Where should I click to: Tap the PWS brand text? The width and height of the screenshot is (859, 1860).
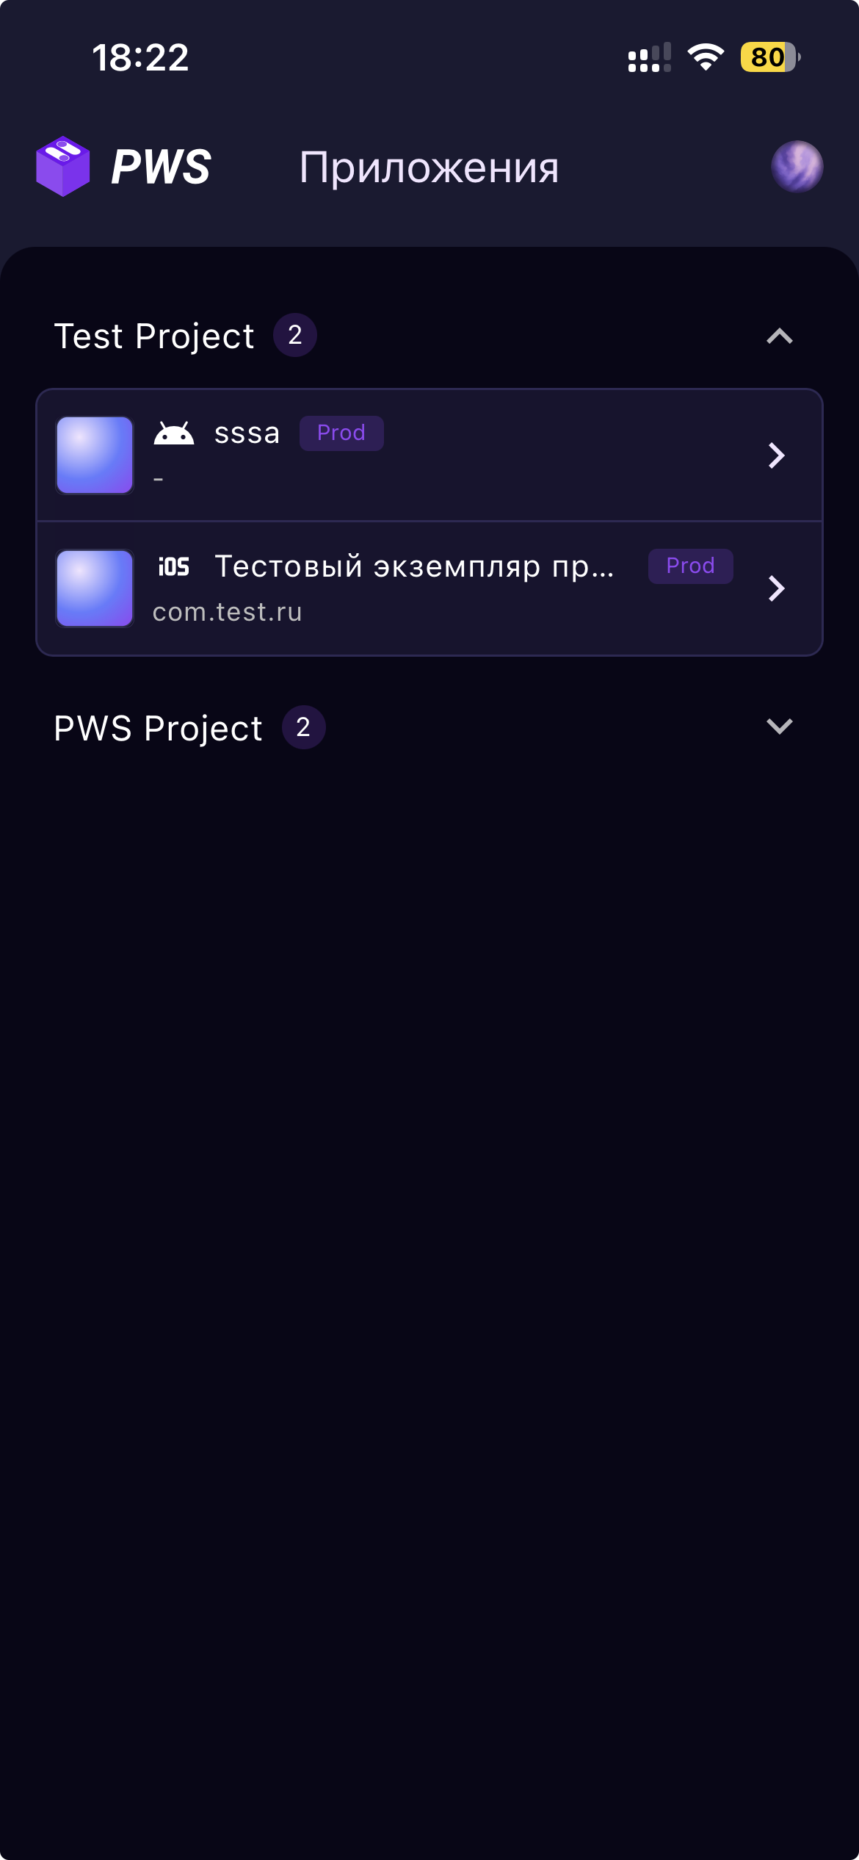click(x=162, y=167)
